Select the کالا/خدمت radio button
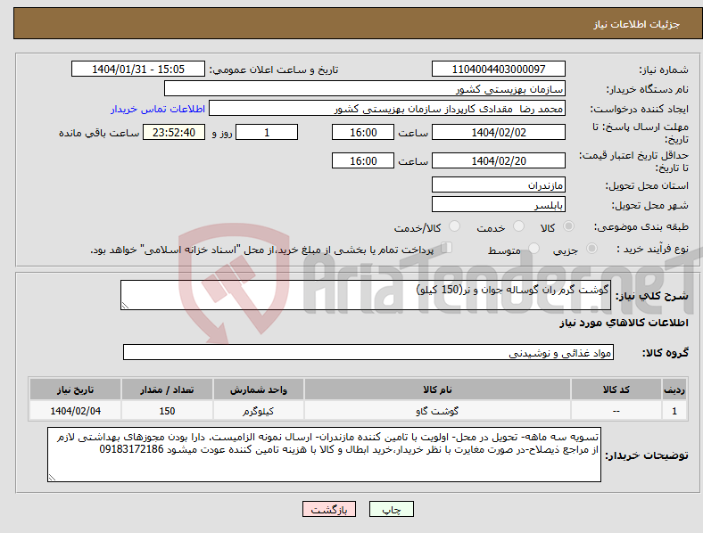Viewport: 703px width, 533px height. [454, 226]
